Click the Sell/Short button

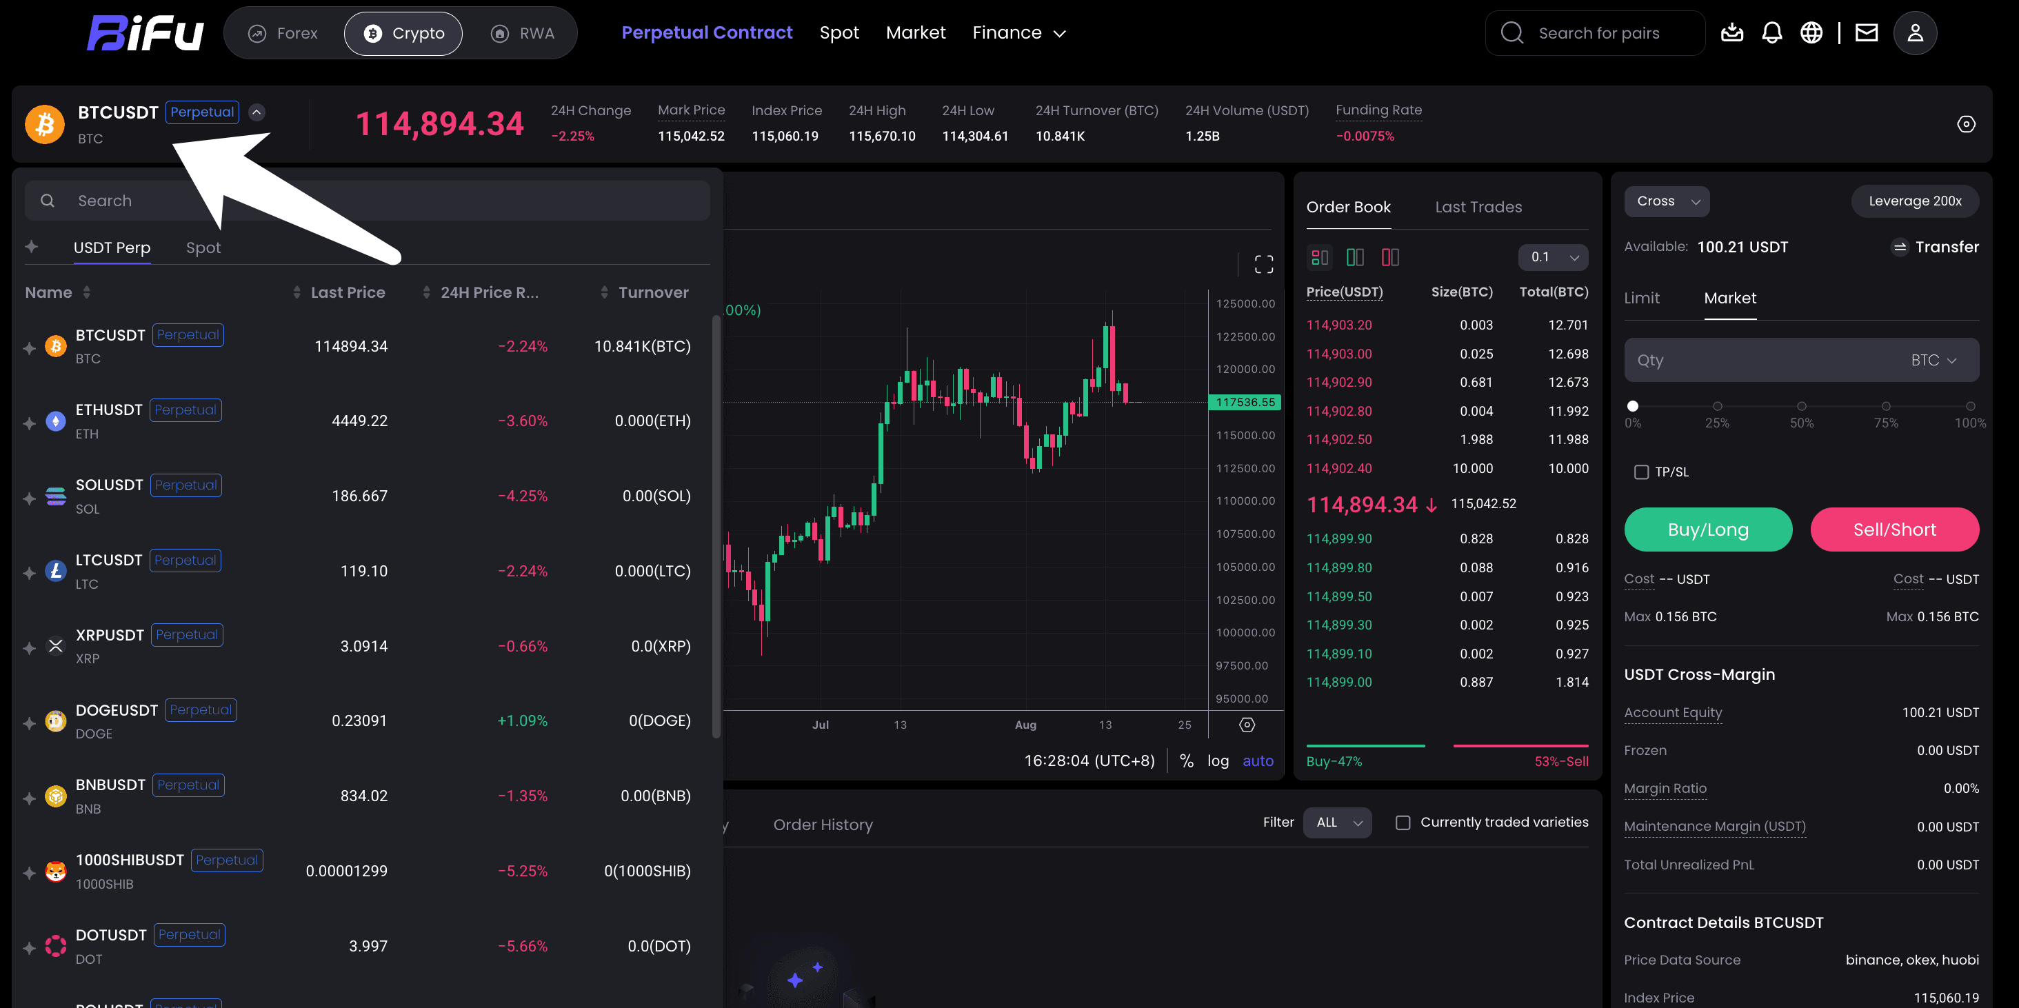(x=1894, y=529)
